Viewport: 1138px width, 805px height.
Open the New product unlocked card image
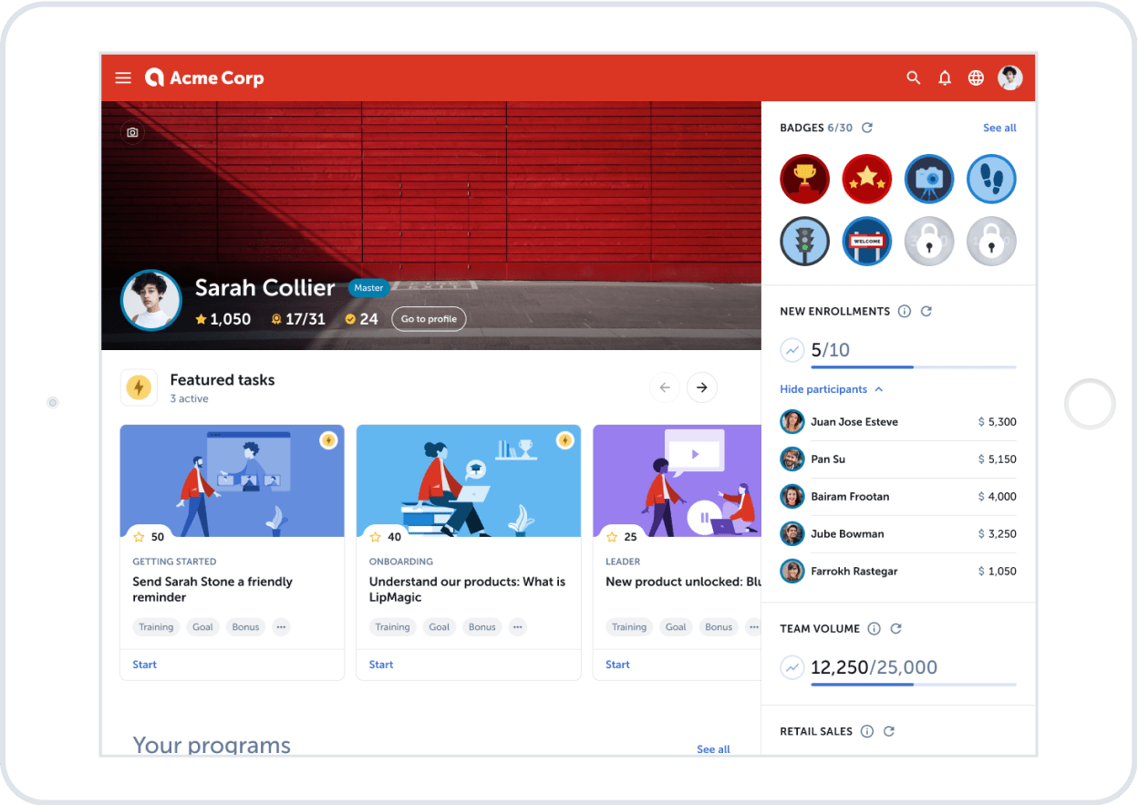677,480
